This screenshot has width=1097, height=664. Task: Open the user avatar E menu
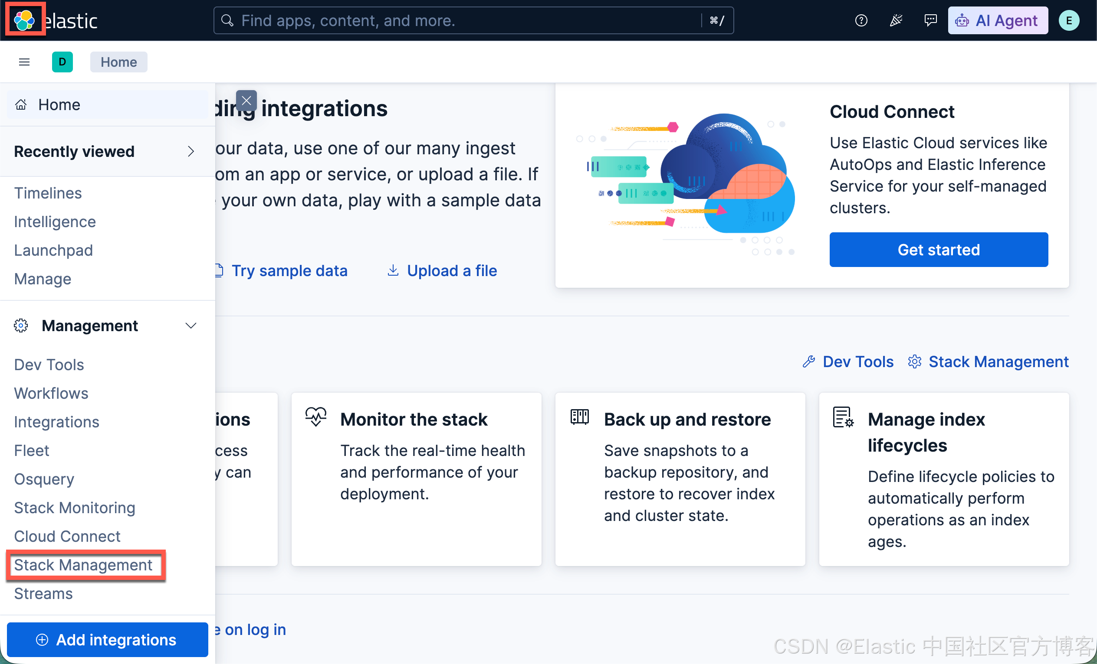point(1069,20)
